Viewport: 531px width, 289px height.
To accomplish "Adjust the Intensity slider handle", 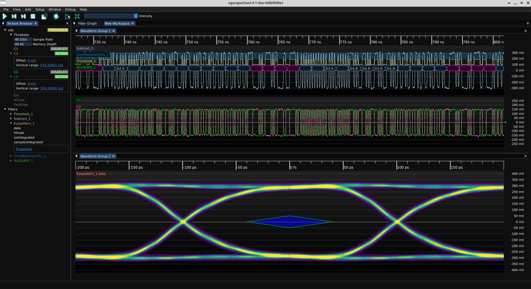I will point(136,16).
